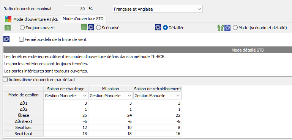
Task: Click Seuil haut value under Saison de chauffage
Action: [x=66, y=134]
